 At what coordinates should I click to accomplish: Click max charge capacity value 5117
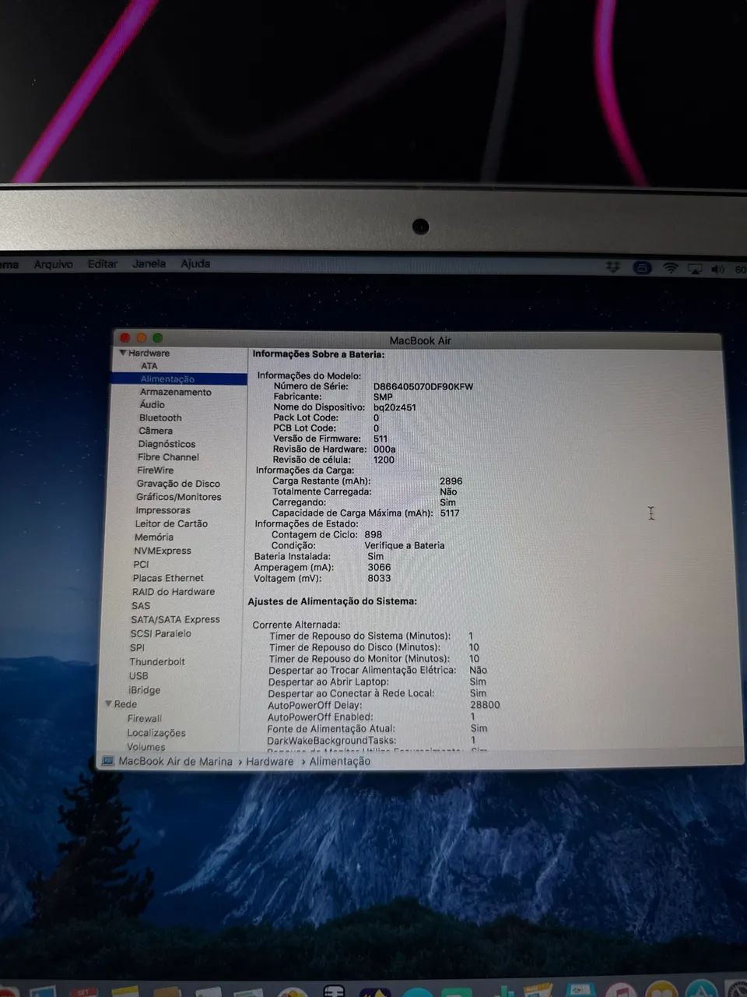pyautogui.click(x=450, y=513)
